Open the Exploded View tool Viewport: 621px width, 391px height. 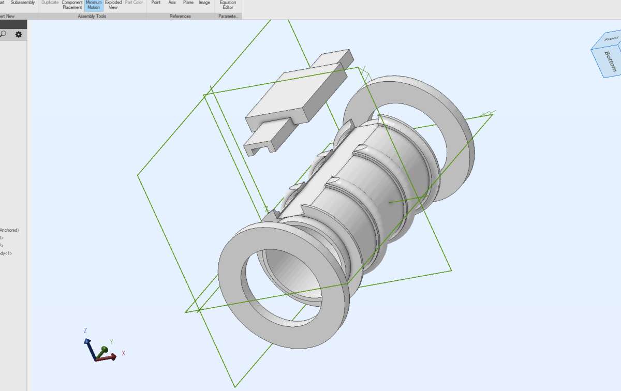(113, 5)
